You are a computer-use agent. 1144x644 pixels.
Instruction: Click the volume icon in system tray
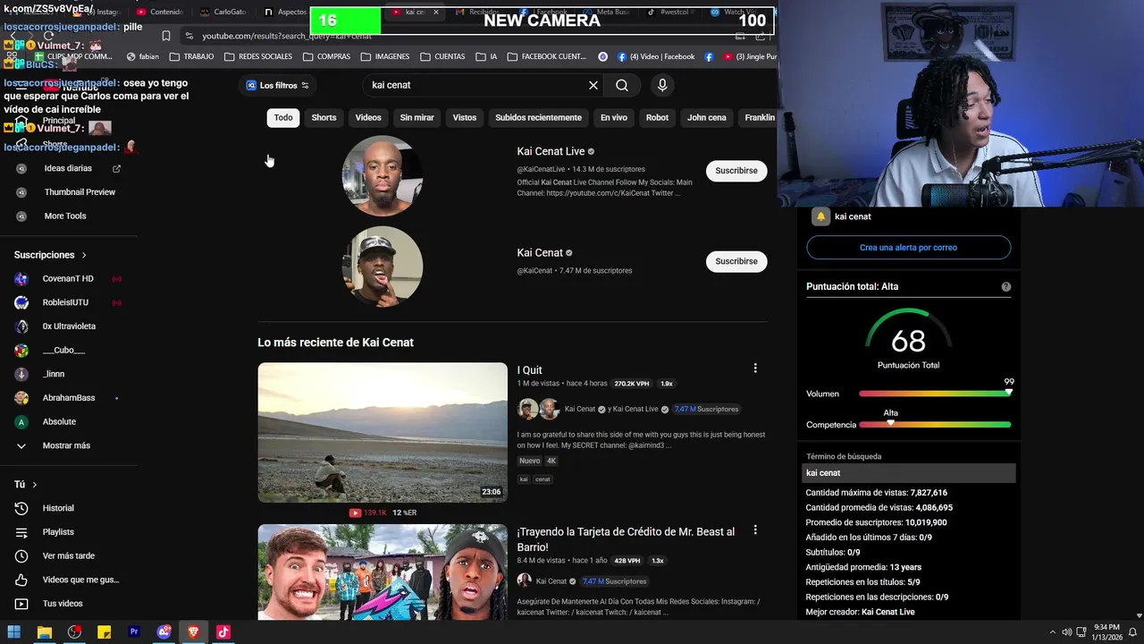click(1066, 632)
